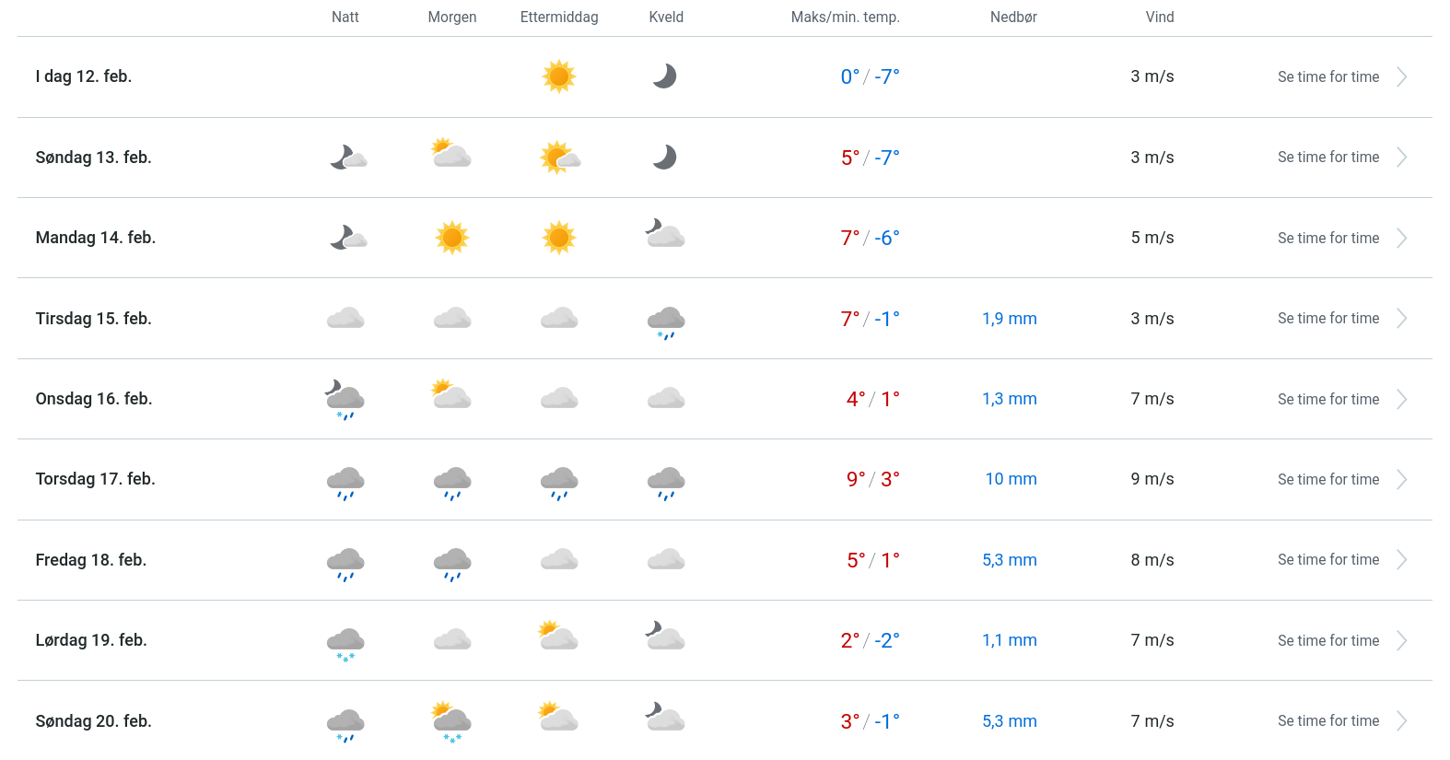Click Saturday 19 Feb night snow icon
Screen dimensions: 1450x760
click(x=345, y=643)
